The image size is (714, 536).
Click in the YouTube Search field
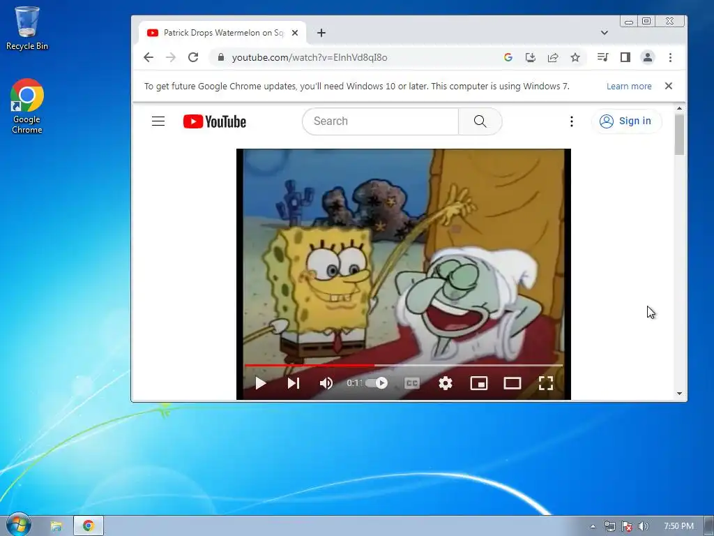380,121
